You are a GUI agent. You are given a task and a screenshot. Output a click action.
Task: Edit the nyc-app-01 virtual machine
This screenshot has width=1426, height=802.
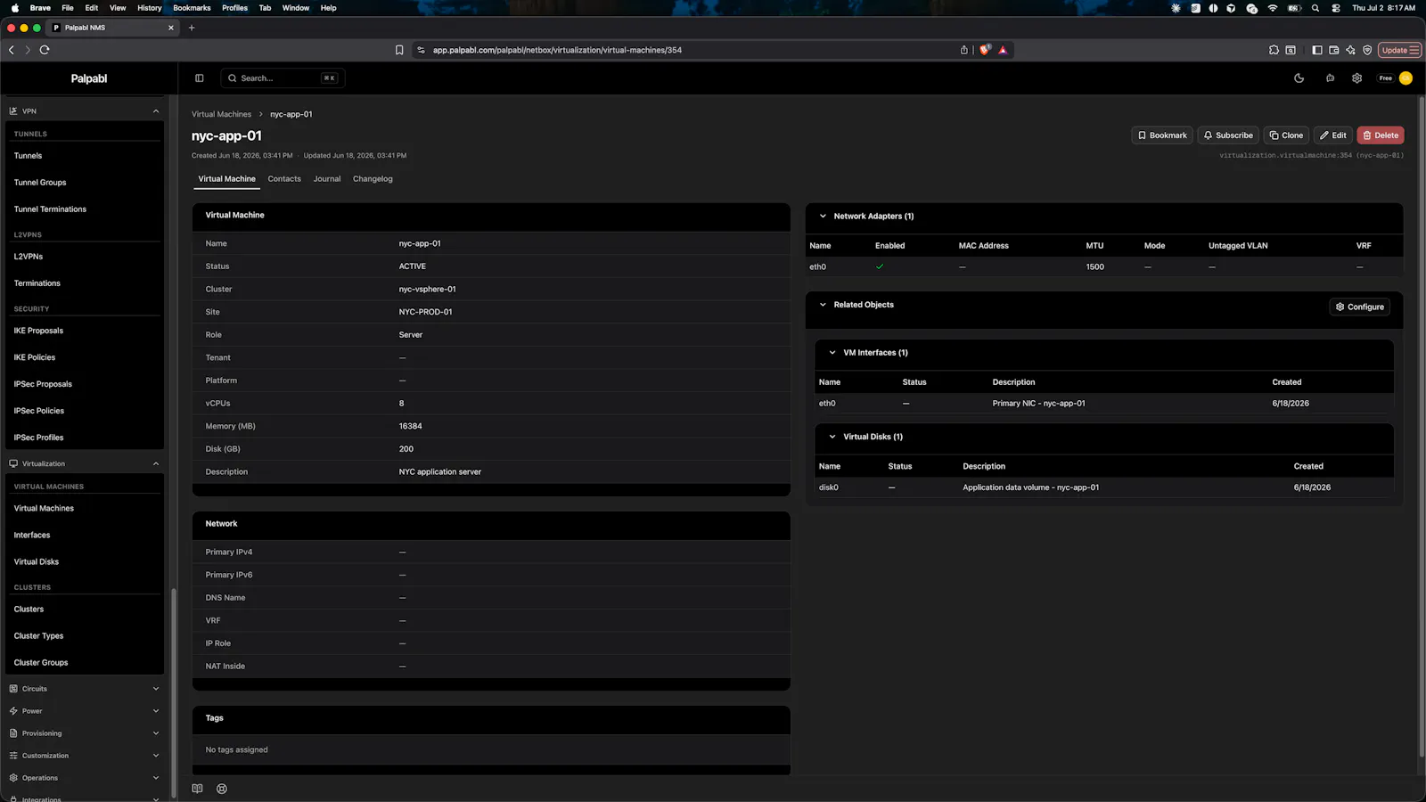point(1333,135)
